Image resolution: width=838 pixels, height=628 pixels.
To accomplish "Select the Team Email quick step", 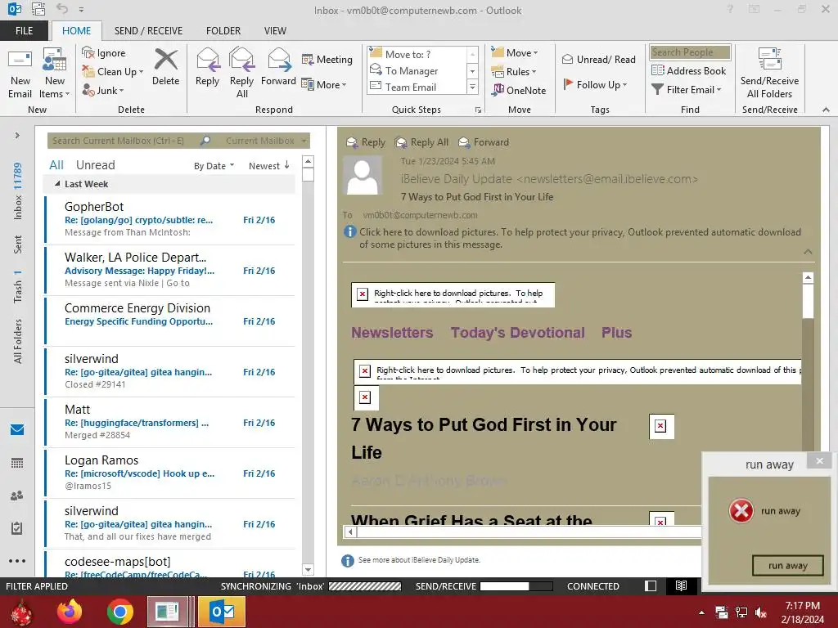I will pos(417,87).
